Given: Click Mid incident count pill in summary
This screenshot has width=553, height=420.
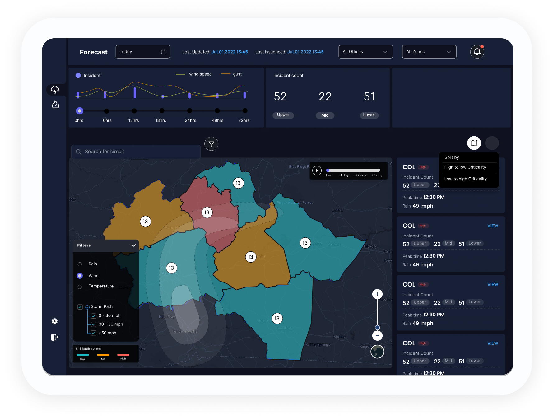Looking at the screenshot, I should 325,115.
